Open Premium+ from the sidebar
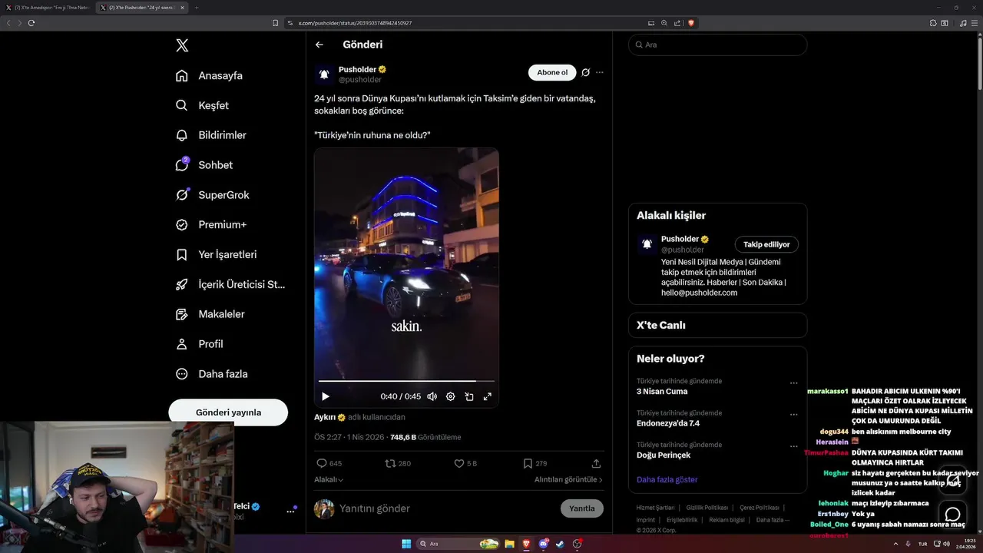Viewport: 983px width, 553px height. click(210, 225)
